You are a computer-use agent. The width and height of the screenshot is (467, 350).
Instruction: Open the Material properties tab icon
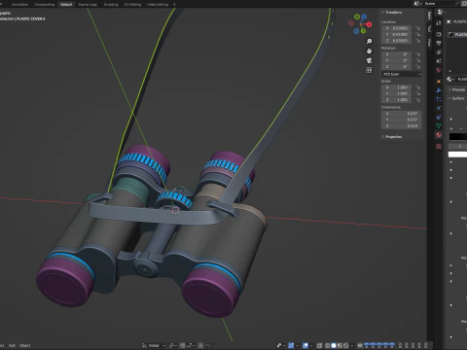pyautogui.click(x=439, y=135)
